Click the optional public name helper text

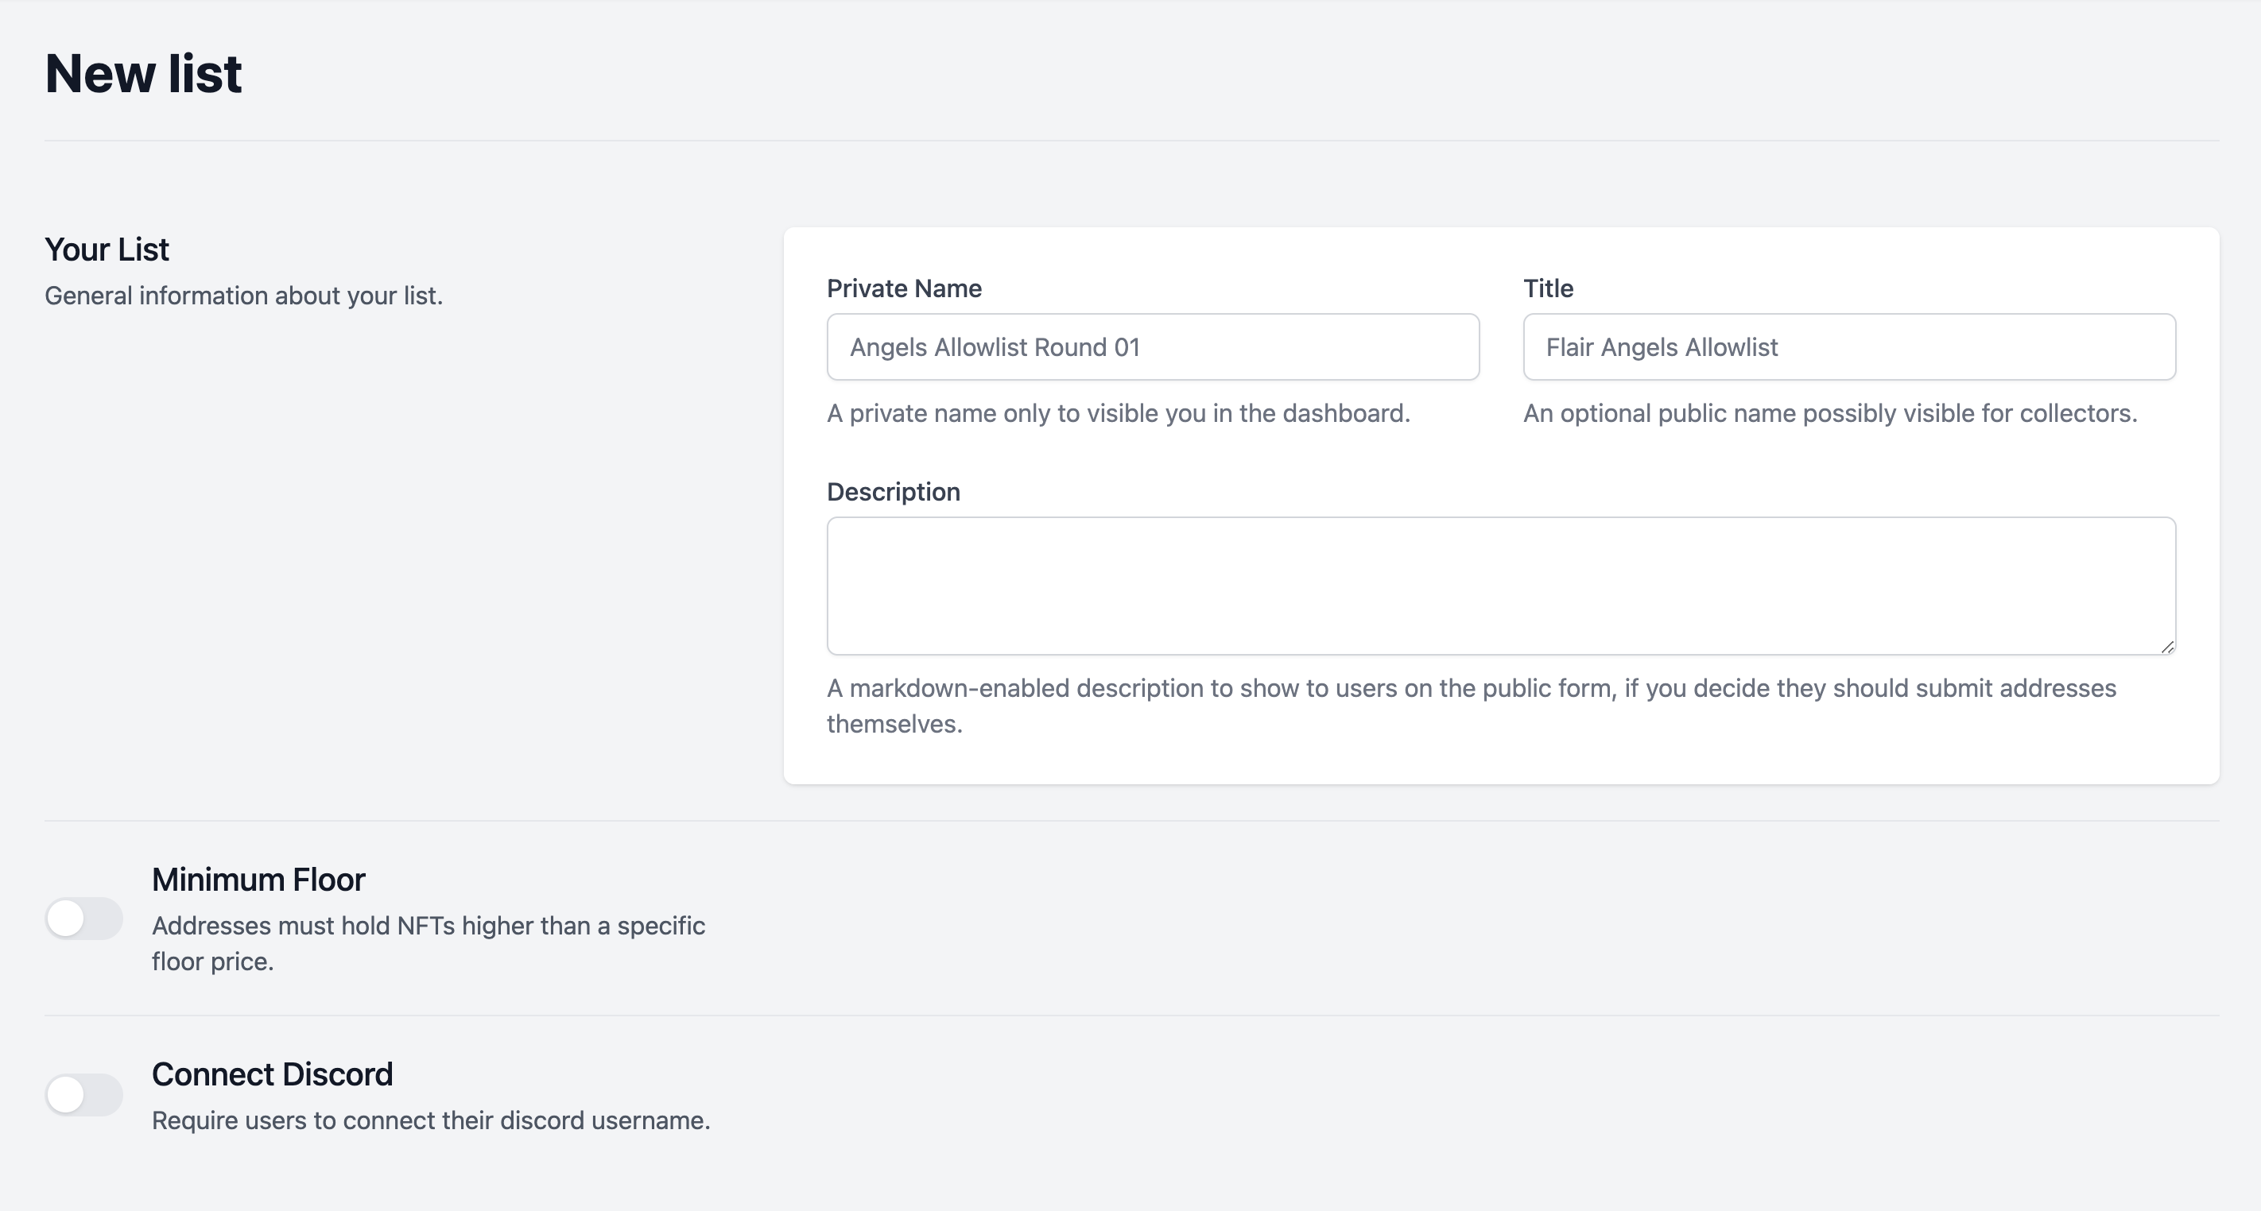[x=1830, y=413]
